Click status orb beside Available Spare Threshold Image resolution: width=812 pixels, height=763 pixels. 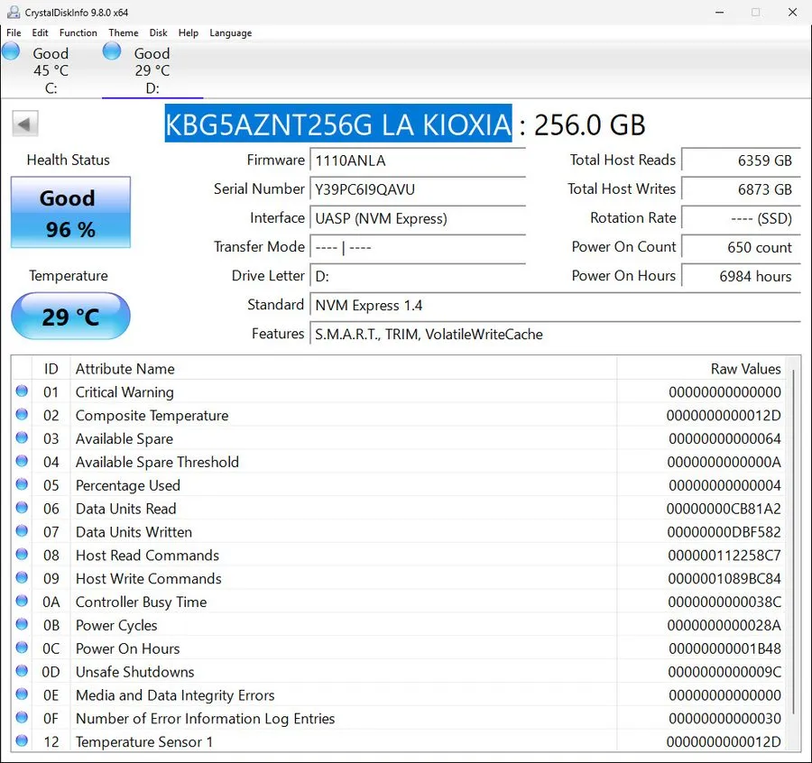pyautogui.click(x=22, y=461)
